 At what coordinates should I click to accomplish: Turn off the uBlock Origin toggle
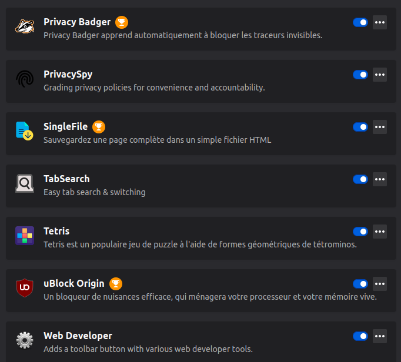(x=360, y=284)
